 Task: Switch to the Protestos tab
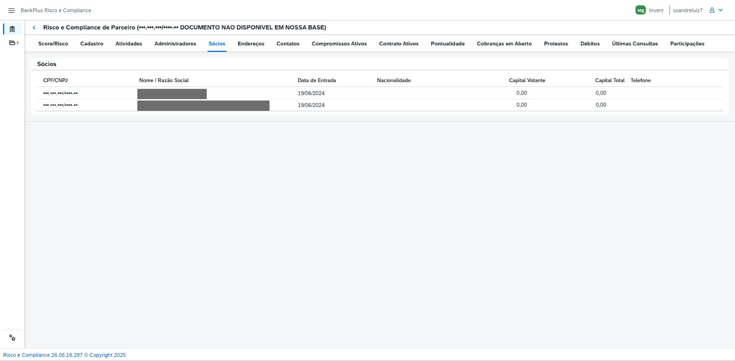tap(556, 43)
